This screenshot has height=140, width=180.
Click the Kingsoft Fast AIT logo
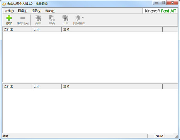tap(160, 11)
